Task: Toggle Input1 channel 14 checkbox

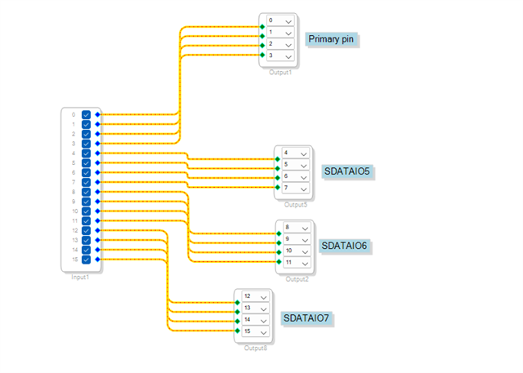Action: click(x=86, y=250)
